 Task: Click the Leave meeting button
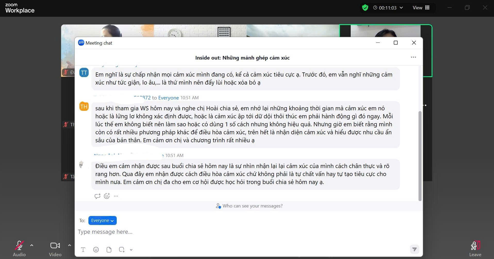[475, 249]
